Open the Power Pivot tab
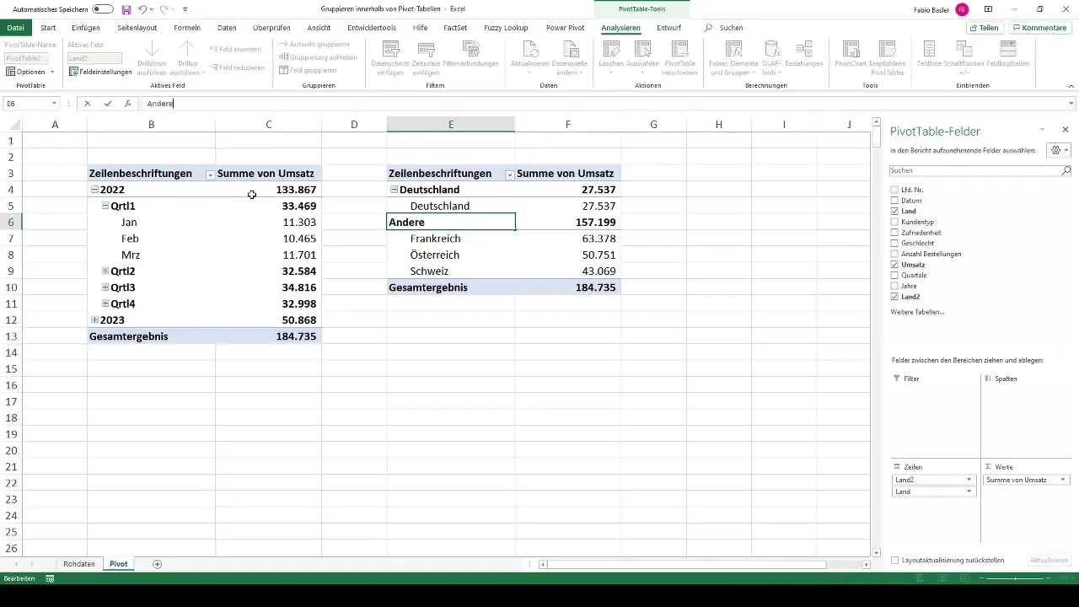The width and height of the screenshot is (1079, 607). 565,28
